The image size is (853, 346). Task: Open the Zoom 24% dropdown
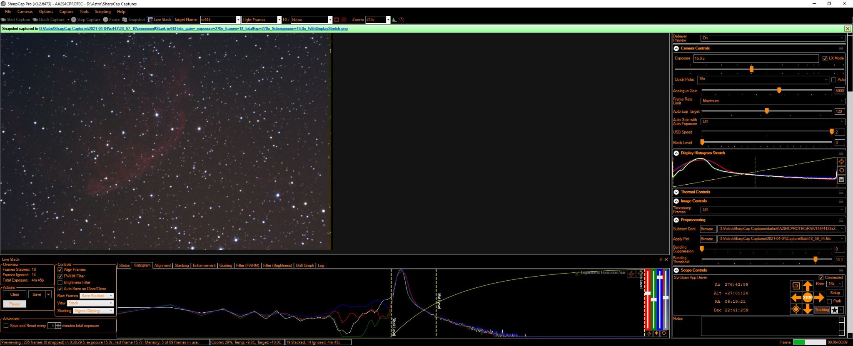pyautogui.click(x=388, y=20)
